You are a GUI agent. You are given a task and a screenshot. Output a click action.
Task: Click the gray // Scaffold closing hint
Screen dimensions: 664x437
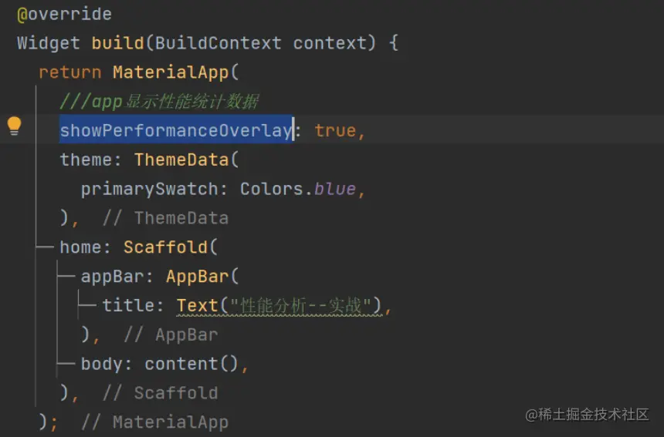[x=160, y=393]
